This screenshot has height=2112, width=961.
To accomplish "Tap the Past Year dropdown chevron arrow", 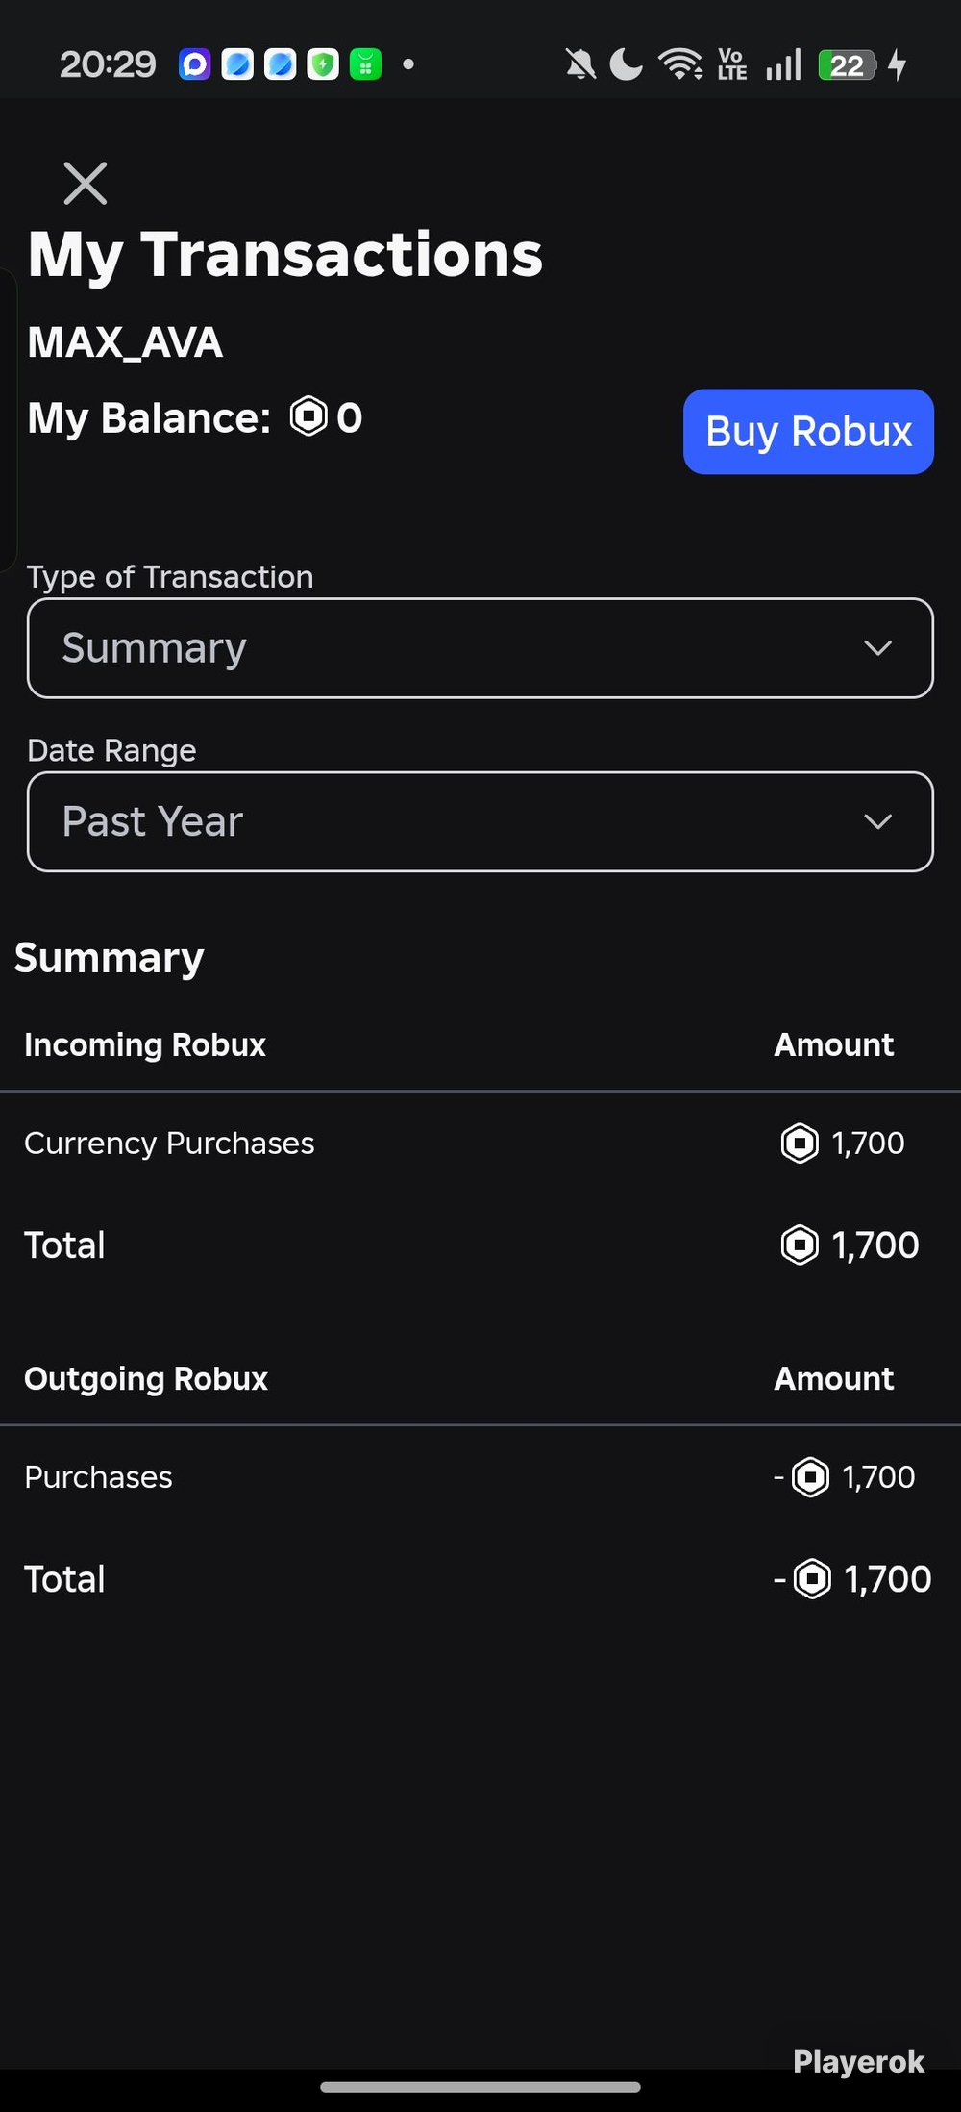I will 878,821.
